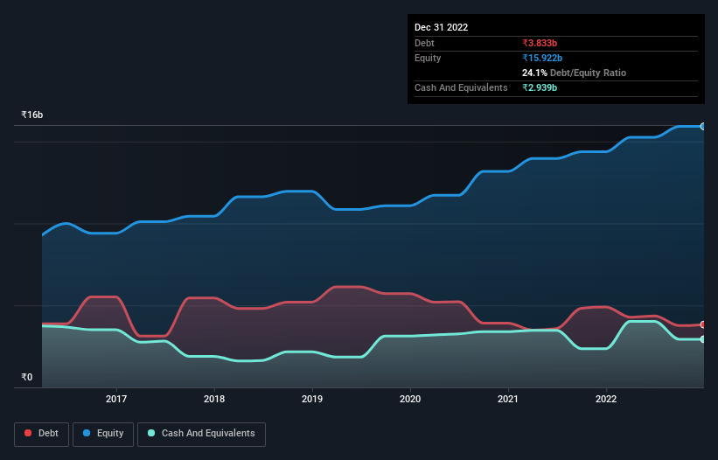718x460 pixels.
Task: Click the 2020 x-axis label
Action: 410,399
